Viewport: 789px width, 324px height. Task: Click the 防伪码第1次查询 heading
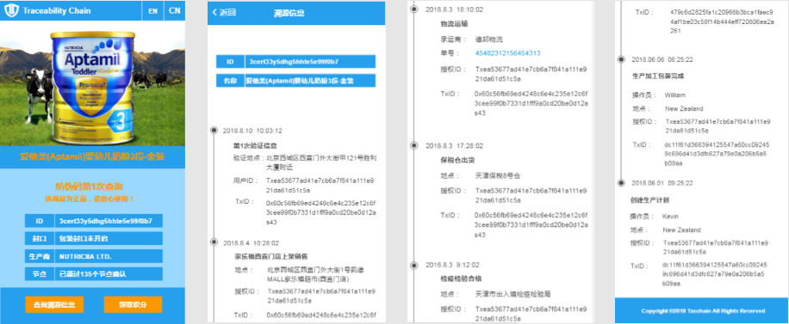click(x=89, y=186)
